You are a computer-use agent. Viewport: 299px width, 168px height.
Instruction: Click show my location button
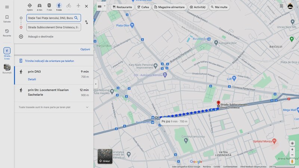click(292, 143)
